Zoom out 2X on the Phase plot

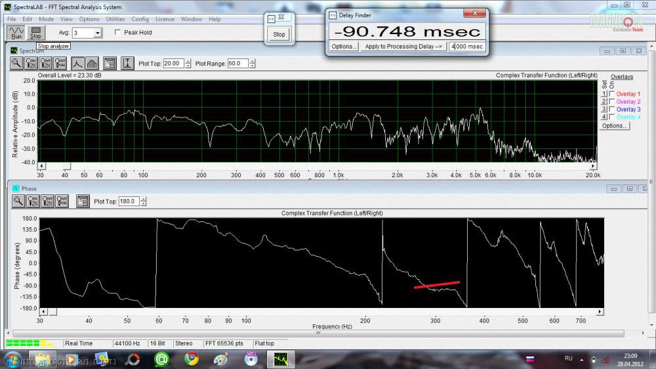[x=47, y=202]
